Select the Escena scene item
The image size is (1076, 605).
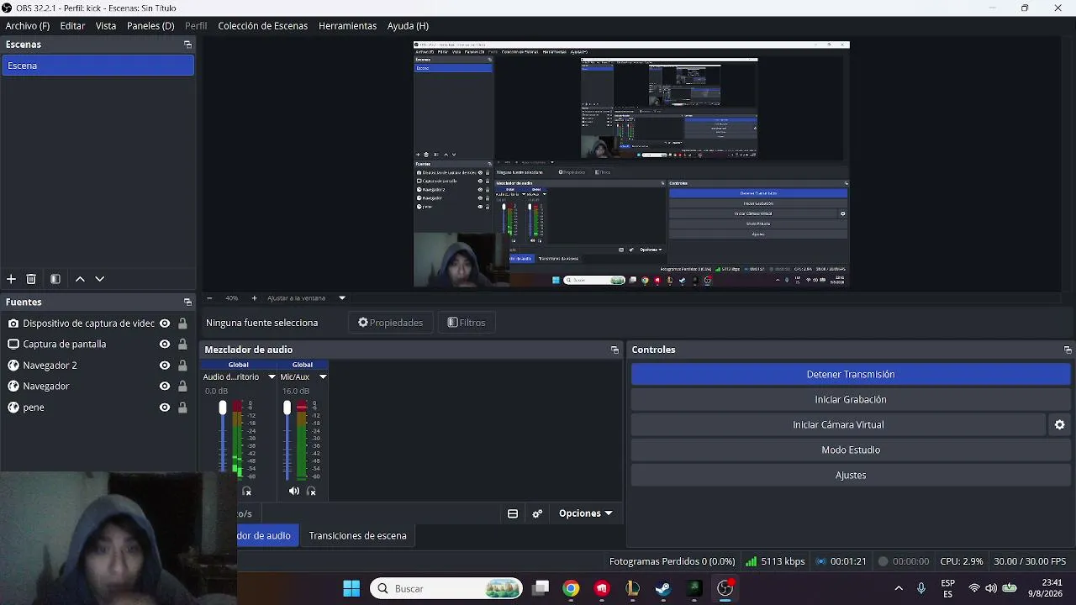(98, 66)
